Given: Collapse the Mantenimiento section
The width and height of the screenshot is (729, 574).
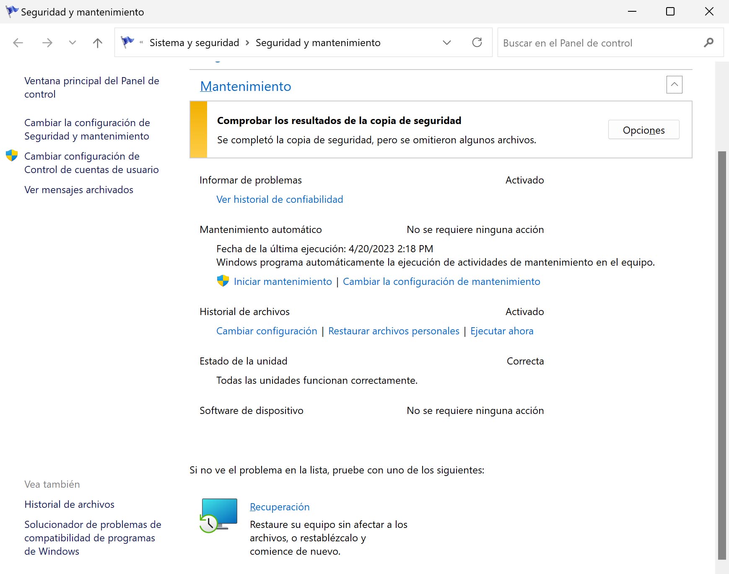Looking at the screenshot, I should tap(675, 85).
